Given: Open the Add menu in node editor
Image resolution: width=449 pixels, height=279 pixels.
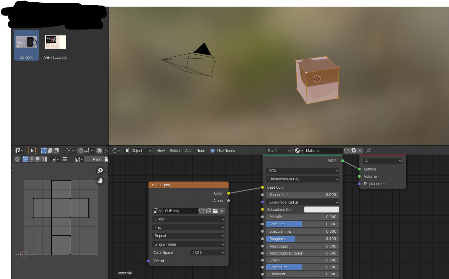Looking at the screenshot, I should point(188,151).
